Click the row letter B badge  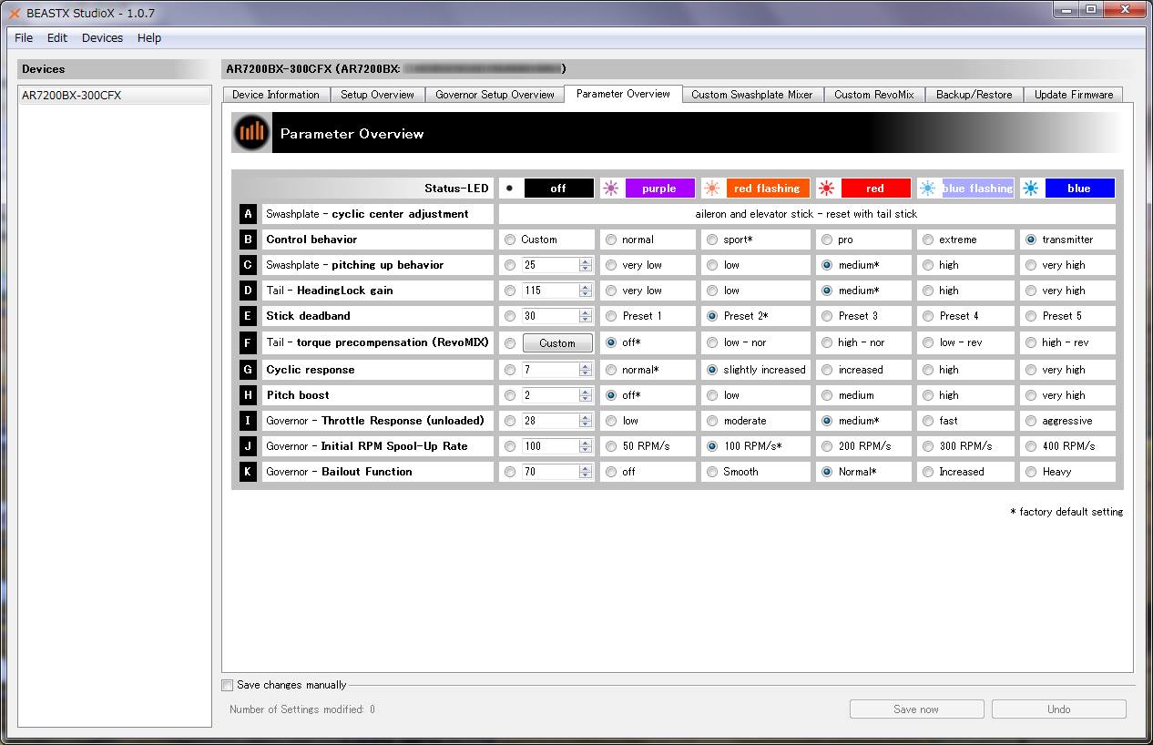[248, 240]
